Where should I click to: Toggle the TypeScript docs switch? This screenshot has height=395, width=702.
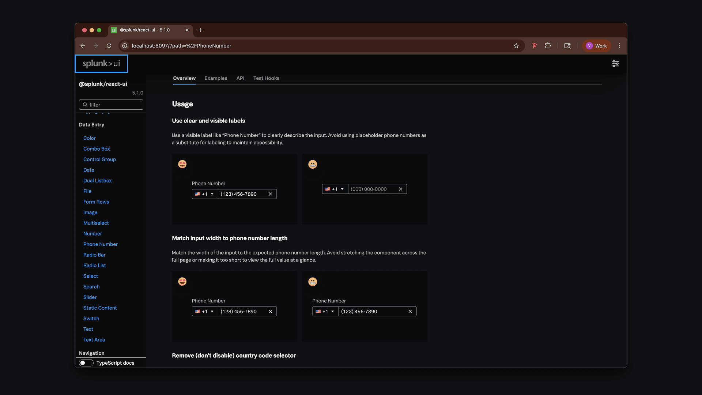86,363
